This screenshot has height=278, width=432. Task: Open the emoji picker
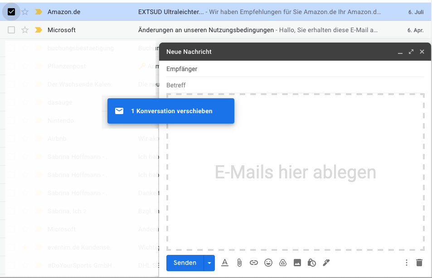click(x=268, y=263)
